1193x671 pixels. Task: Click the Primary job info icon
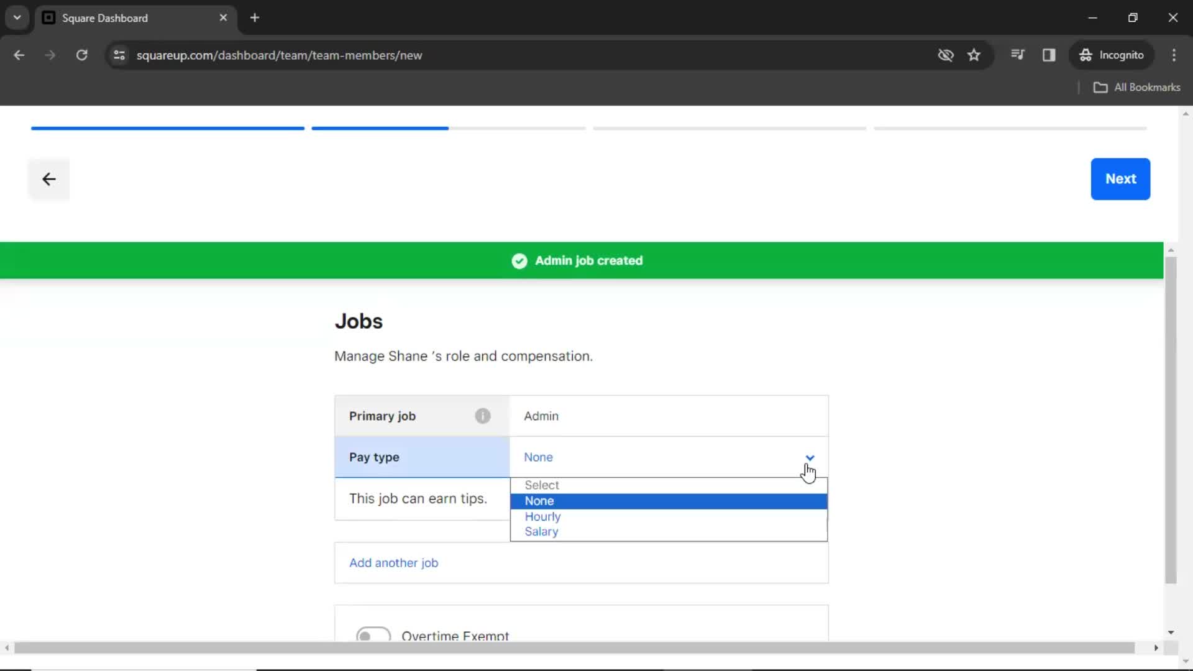tap(483, 416)
